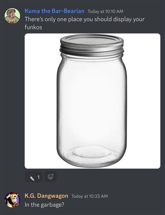Click the 10:33 AM message timestamp
This screenshot has width=165, height=215.
tap(90, 196)
